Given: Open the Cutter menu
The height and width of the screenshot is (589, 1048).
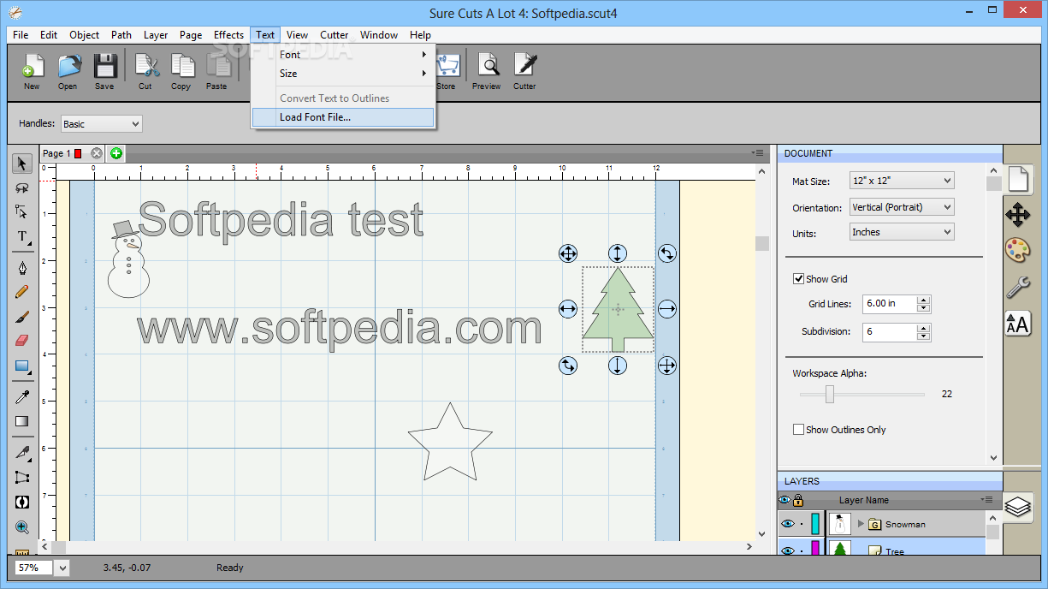Looking at the screenshot, I should pyautogui.click(x=334, y=35).
